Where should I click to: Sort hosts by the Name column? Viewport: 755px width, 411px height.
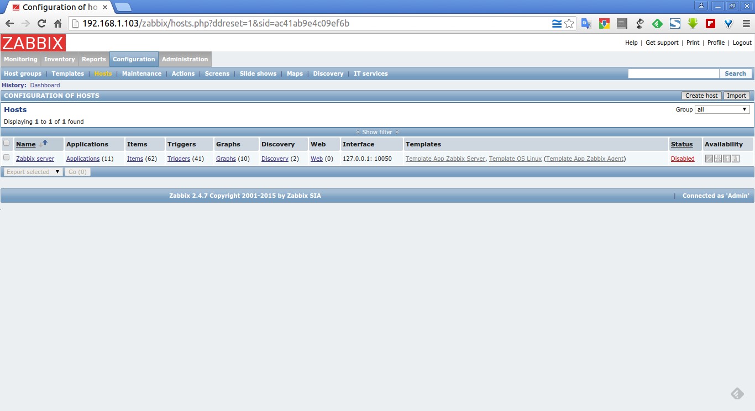(x=25, y=144)
